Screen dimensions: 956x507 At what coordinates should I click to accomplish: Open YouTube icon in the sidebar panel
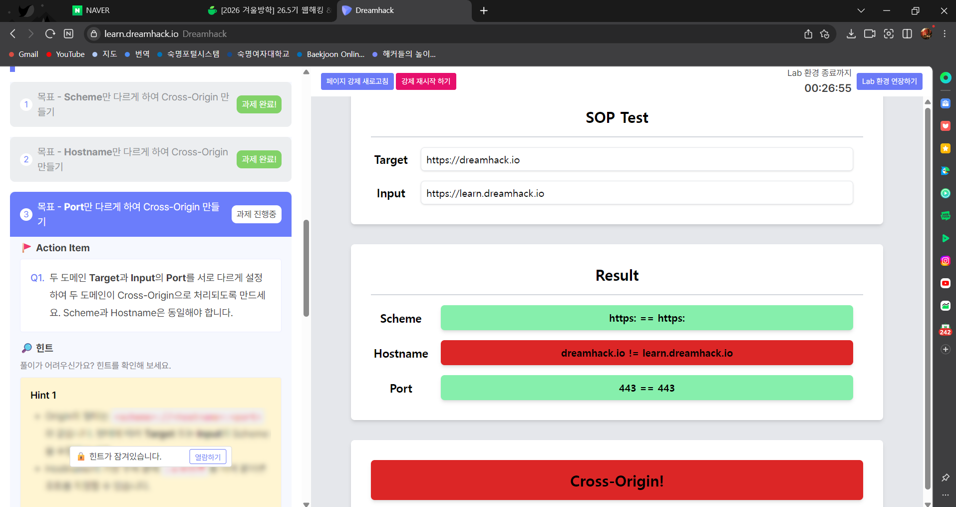(945, 283)
